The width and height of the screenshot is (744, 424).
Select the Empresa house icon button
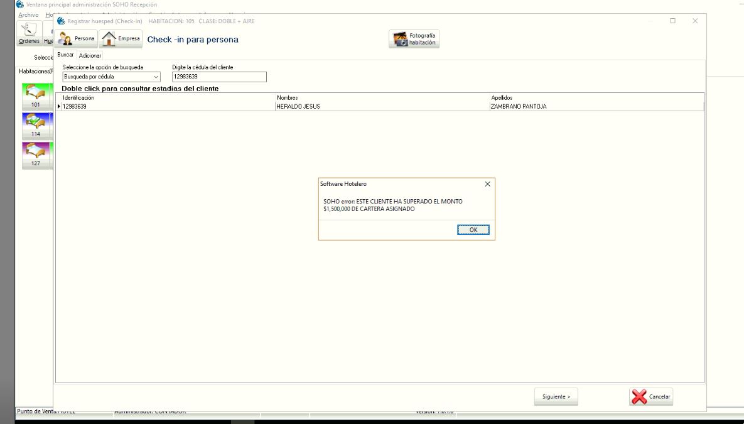(x=121, y=39)
